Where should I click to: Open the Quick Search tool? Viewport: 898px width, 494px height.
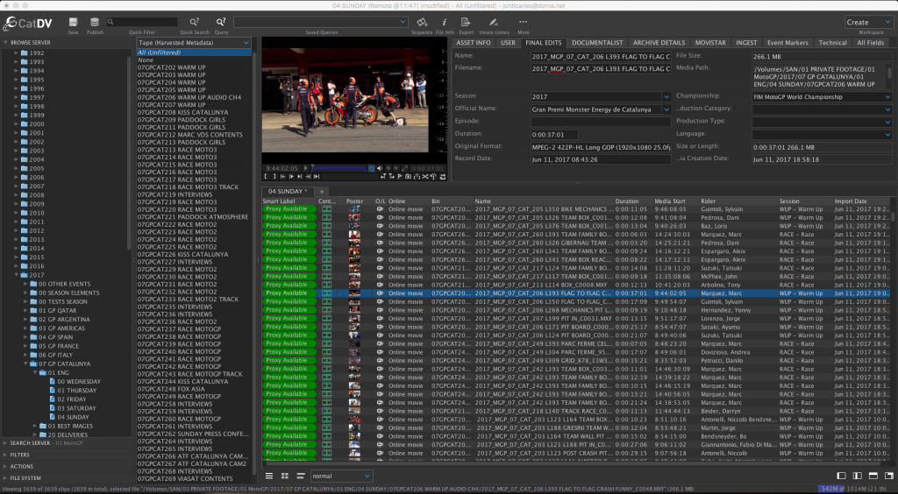(x=194, y=22)
